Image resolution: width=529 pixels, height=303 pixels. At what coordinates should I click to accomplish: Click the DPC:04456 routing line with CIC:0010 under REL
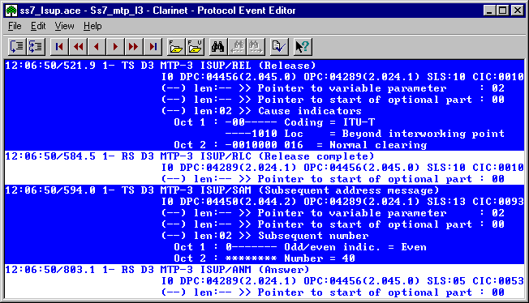click(342, 77)
